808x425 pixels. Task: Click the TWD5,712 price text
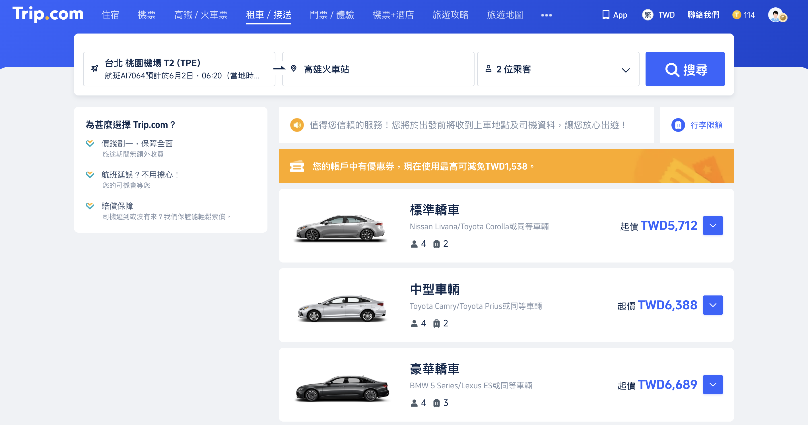click(669, 226)
